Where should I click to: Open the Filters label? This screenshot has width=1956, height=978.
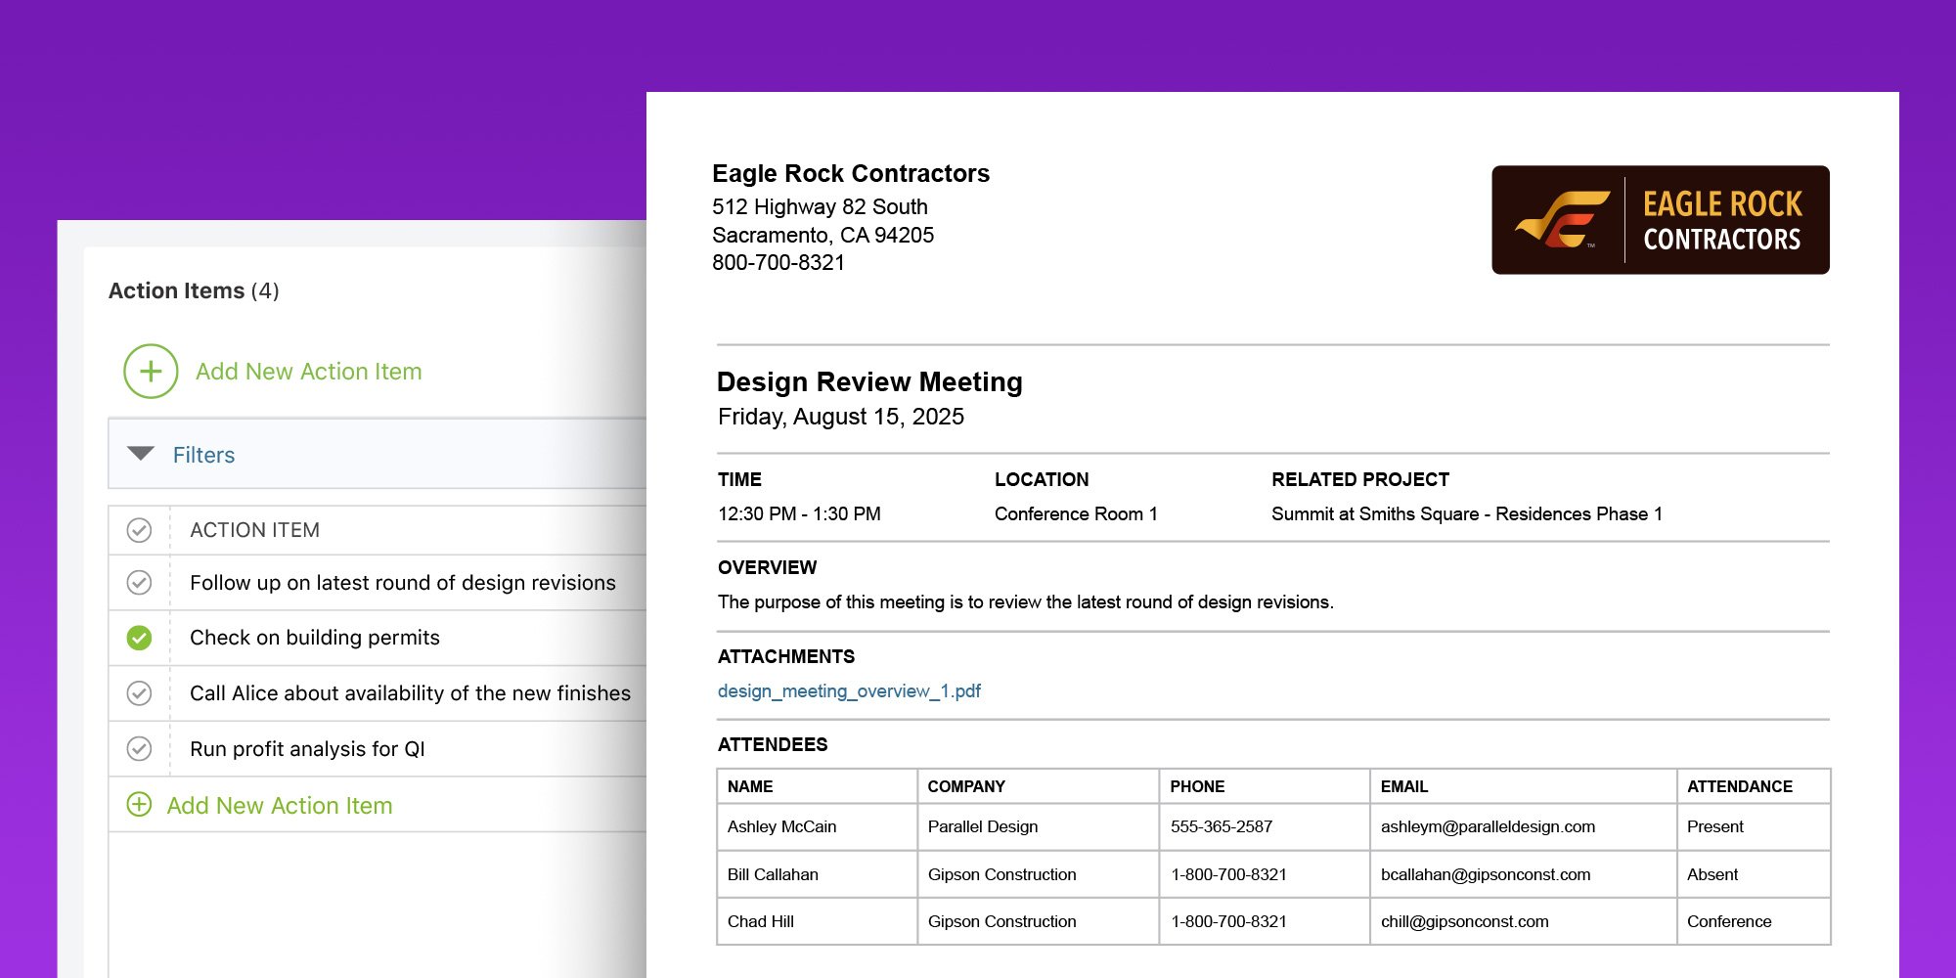[203, 455]
